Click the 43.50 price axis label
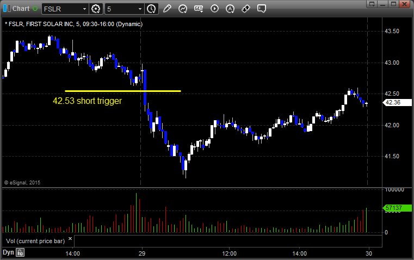 392,31
